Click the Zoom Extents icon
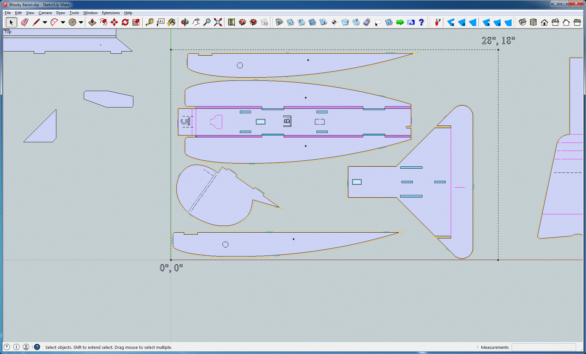Viewport: 586px width, 354px height. pyautogui.click(x=218, y=22)
